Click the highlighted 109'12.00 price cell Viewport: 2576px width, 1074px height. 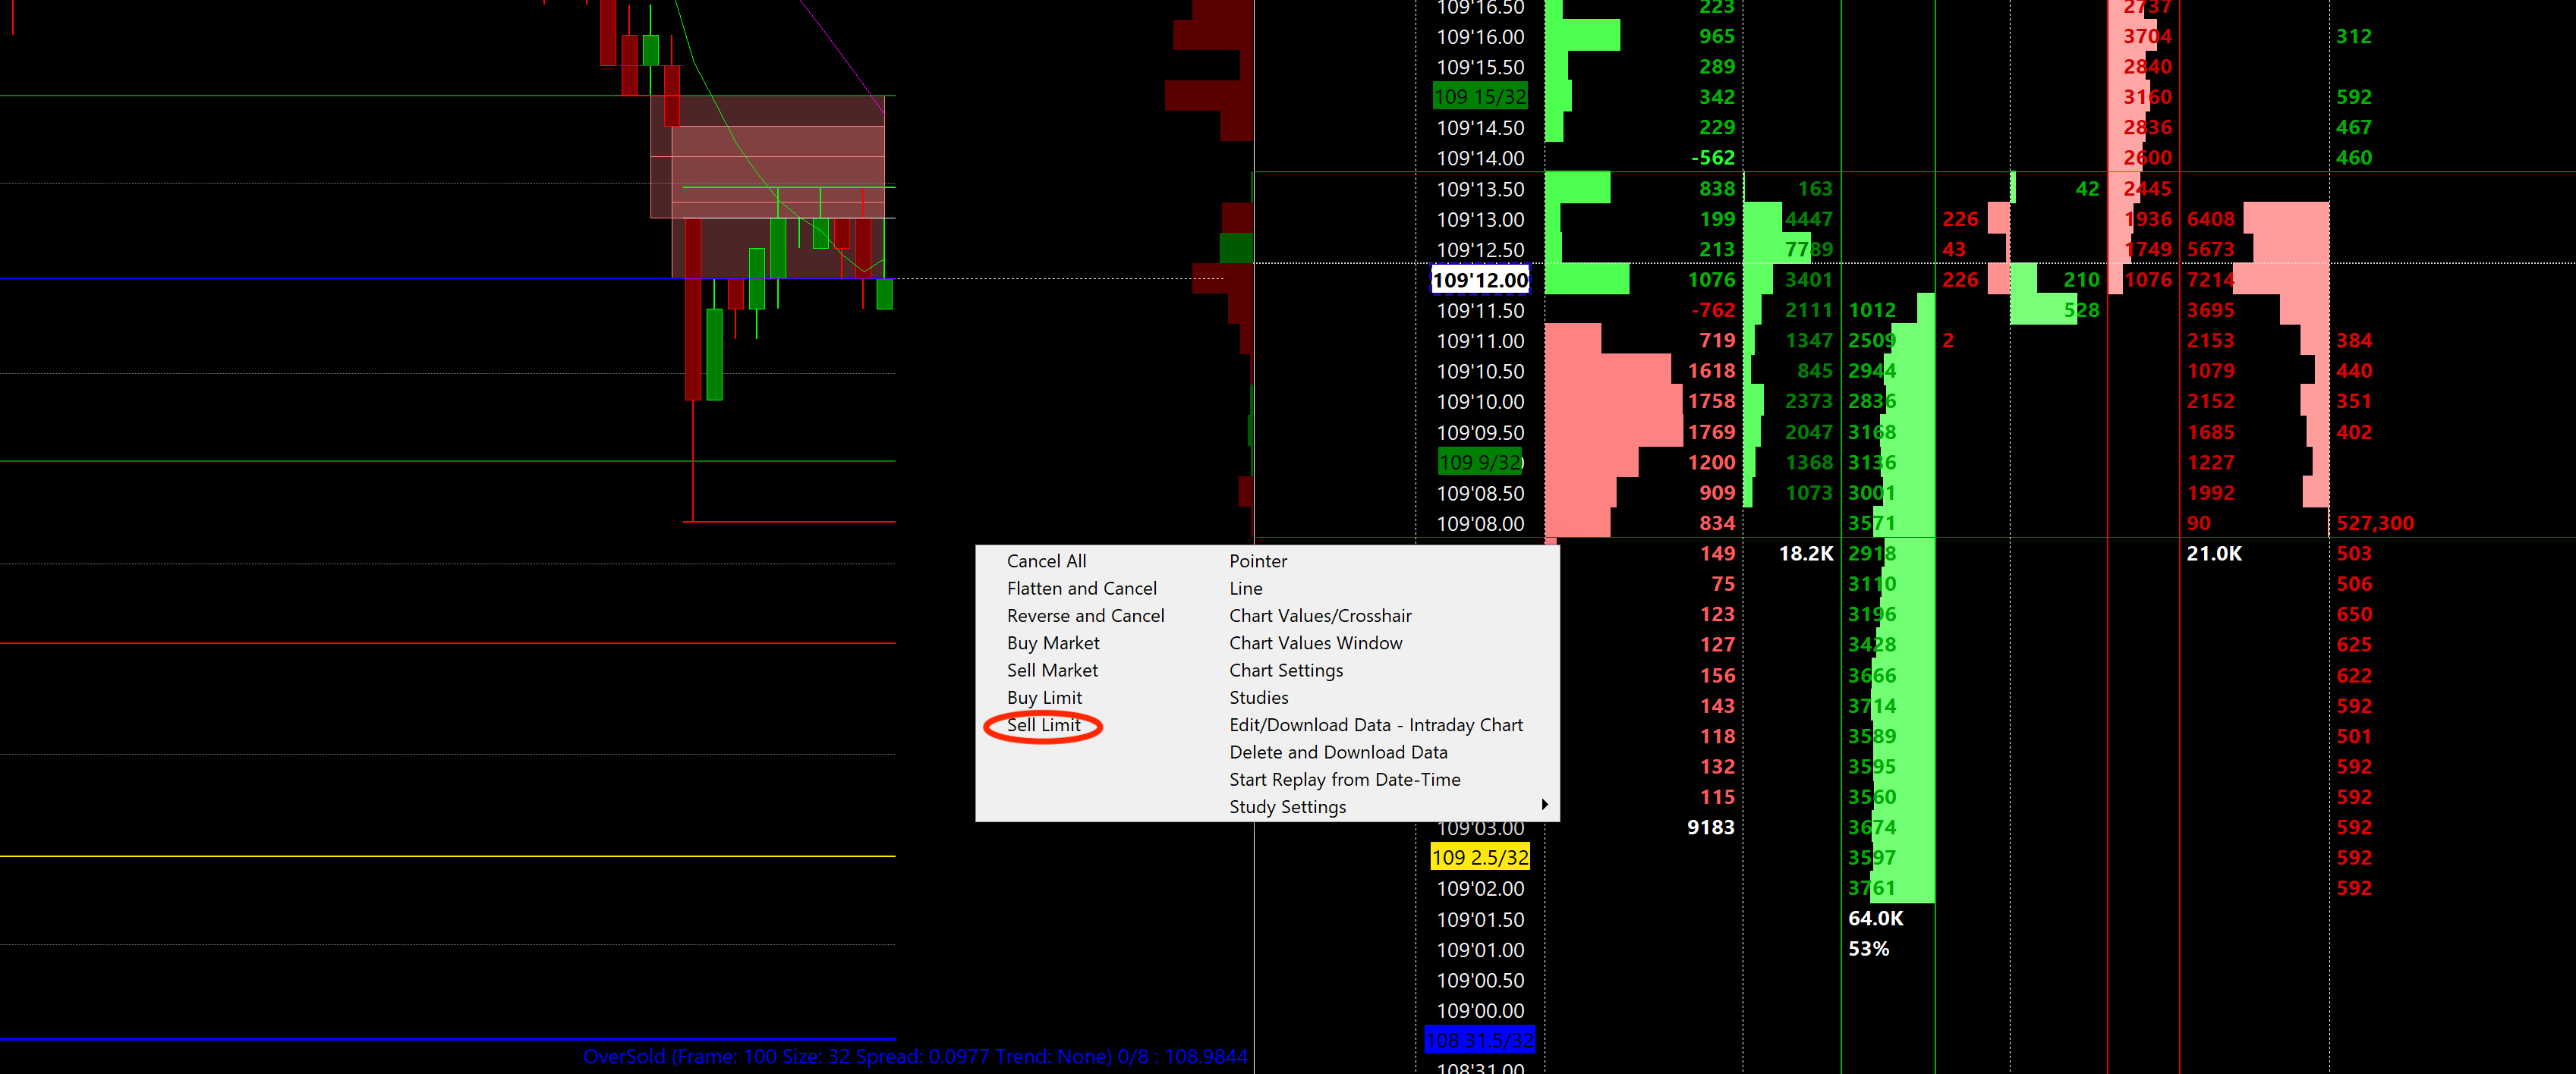[x=1480, y=280]
